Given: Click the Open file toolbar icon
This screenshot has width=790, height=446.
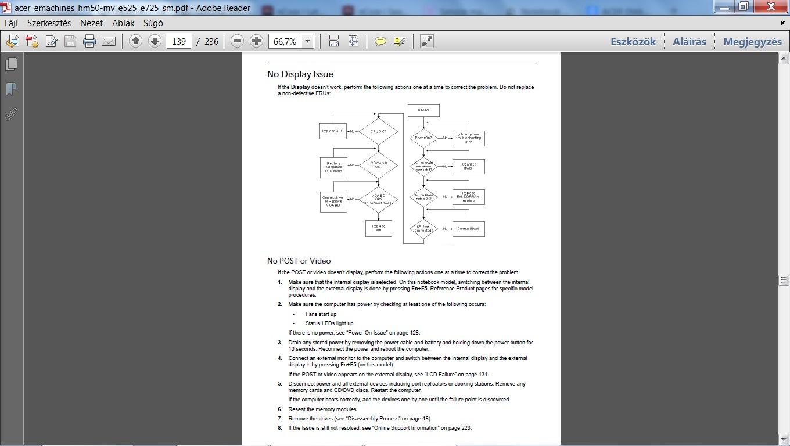Looking at the screenshot, I should pyautogui.click(x=12, y=41).
